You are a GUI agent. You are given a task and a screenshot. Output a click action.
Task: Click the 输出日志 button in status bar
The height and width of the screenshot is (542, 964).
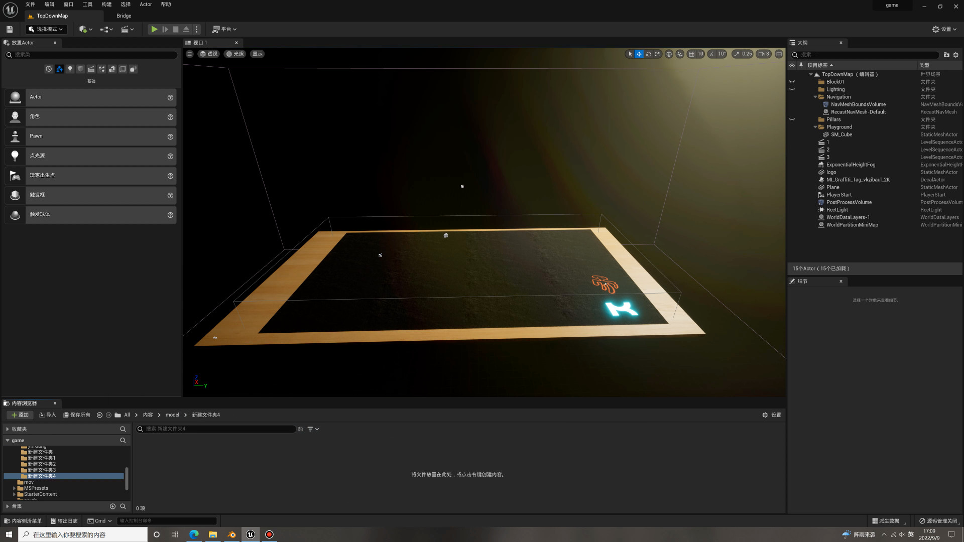[x=64, y=521]
